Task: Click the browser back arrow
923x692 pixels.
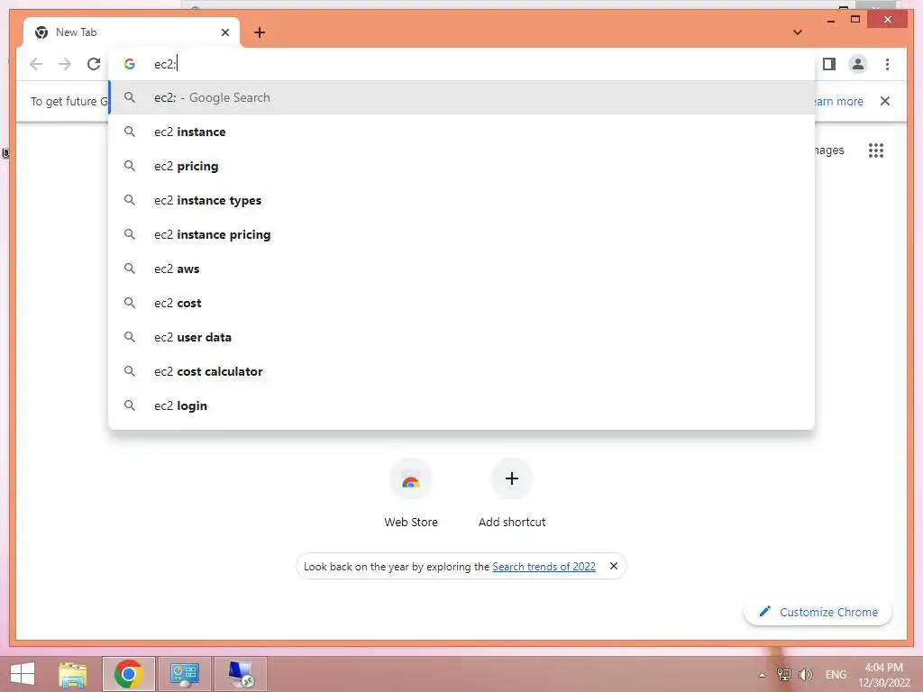Action: [36, 64]
